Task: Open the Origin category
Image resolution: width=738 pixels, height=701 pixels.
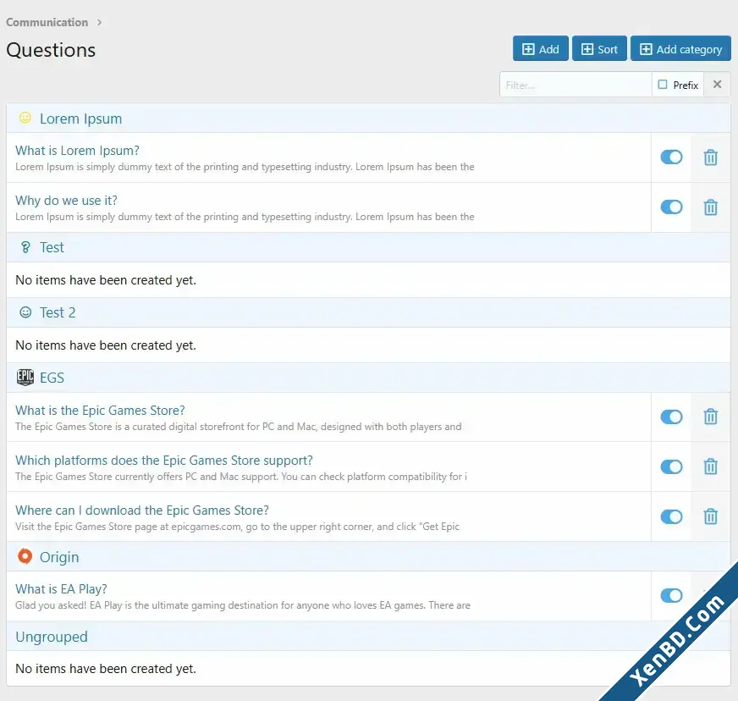Action: [x=59, y=557]
